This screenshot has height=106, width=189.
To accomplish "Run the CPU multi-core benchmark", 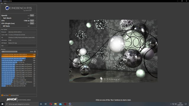I will click(32, 21).
